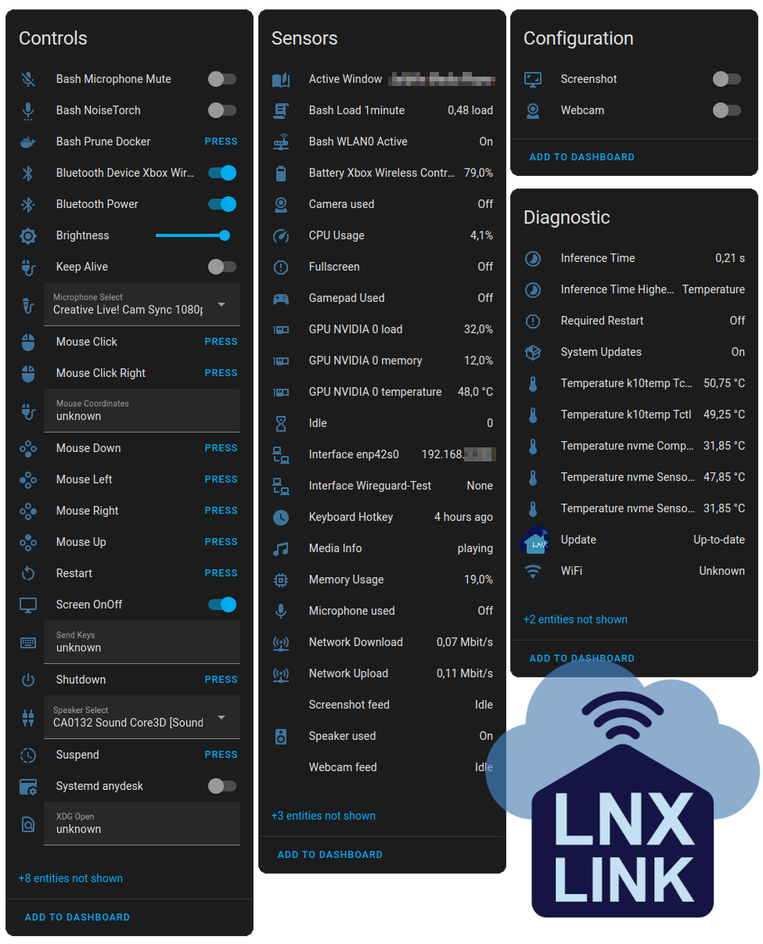The width and height of the screenshot is (763, 944).
Task: Toggle Bash Microphone Mute switch
Action: point(221,79)
